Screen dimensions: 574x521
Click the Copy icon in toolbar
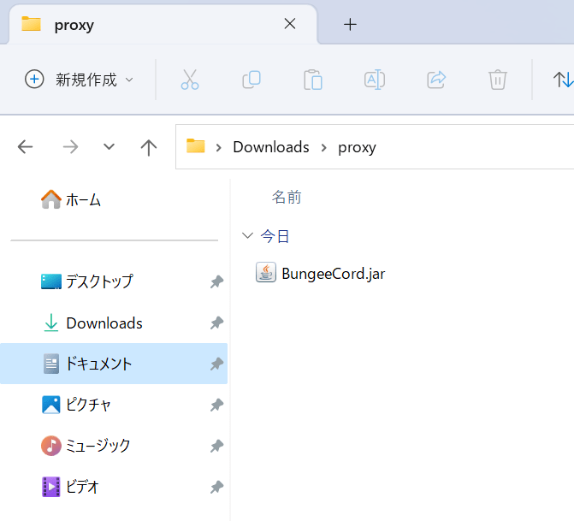(x=251, y=80)
